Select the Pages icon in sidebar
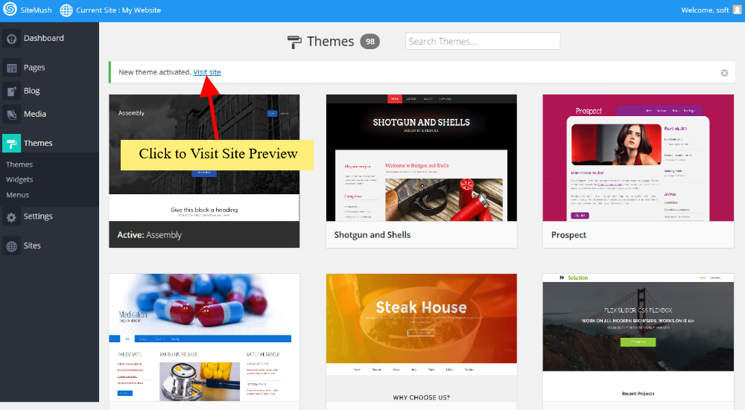 pos(12,68)
